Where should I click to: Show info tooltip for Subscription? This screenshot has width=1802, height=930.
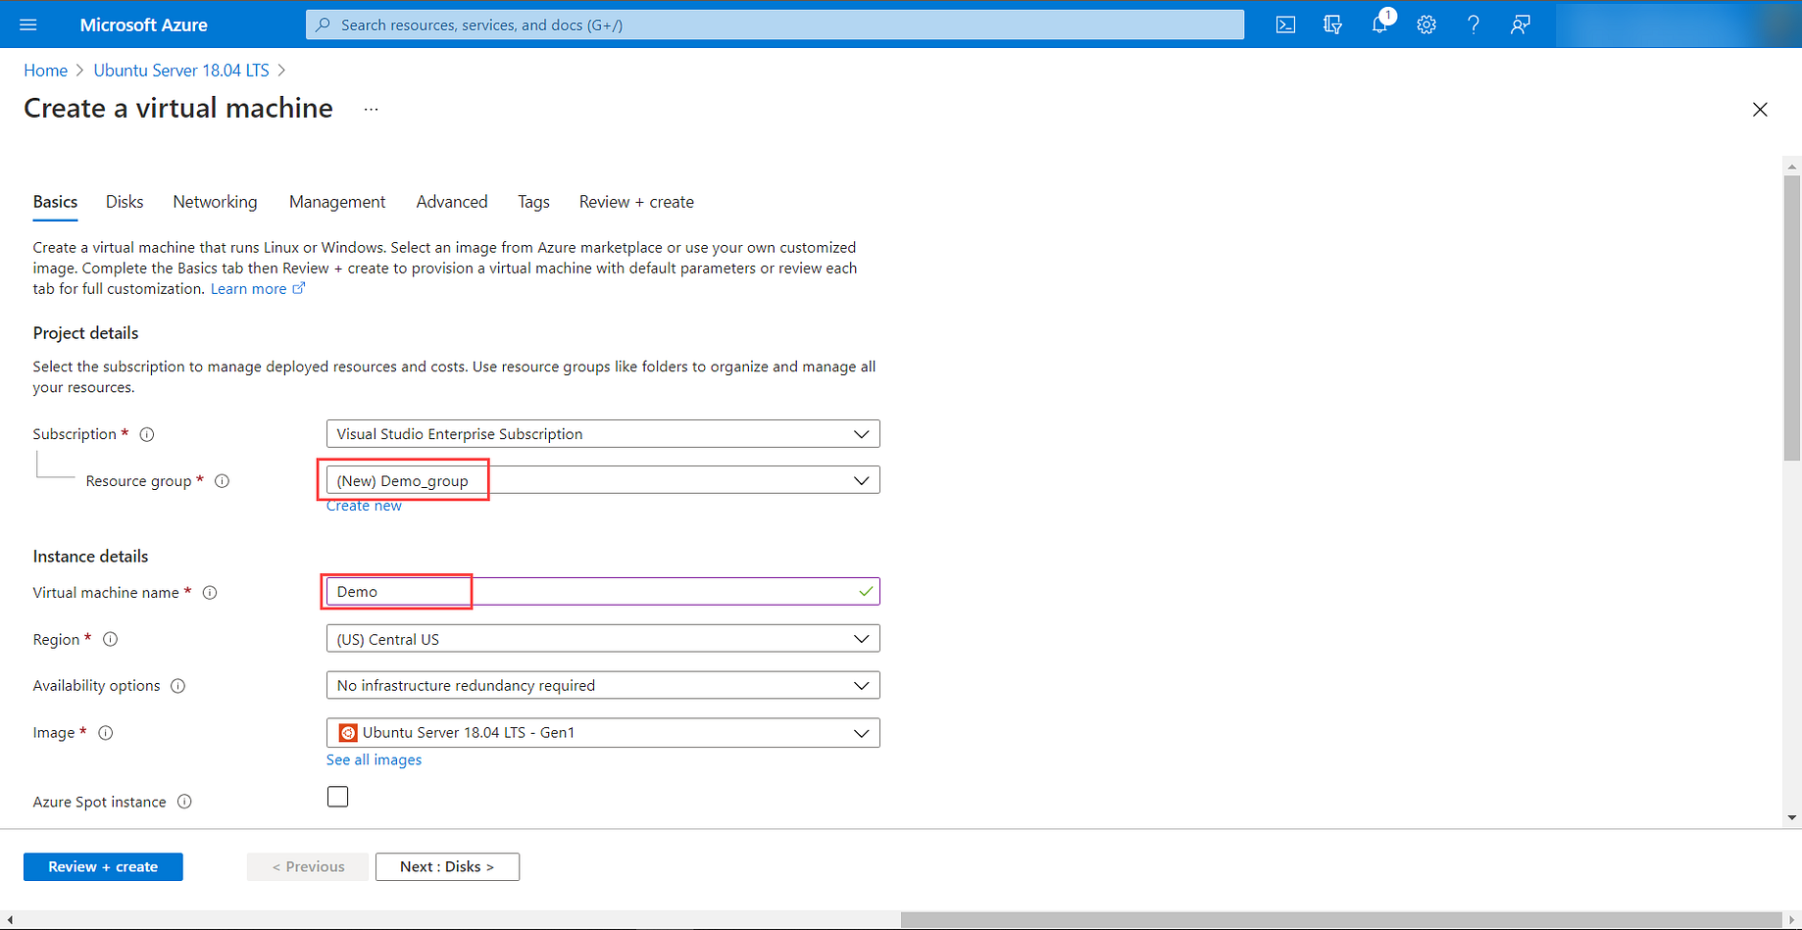(147, 434)
